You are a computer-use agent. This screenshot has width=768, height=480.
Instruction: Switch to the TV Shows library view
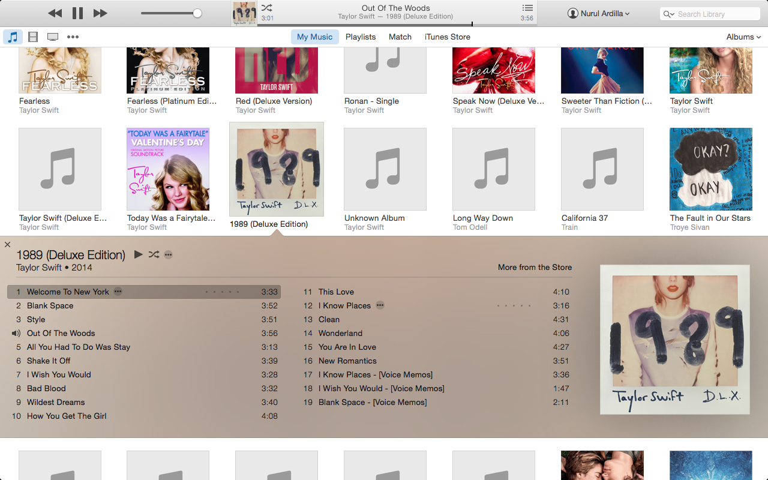tap(53, 37)
